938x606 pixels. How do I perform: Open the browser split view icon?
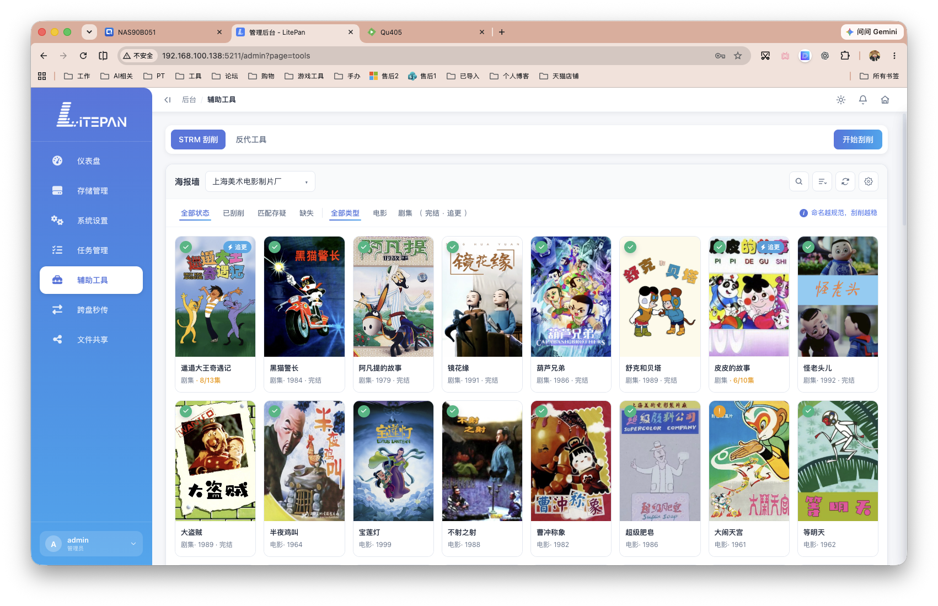click(103, 56)
